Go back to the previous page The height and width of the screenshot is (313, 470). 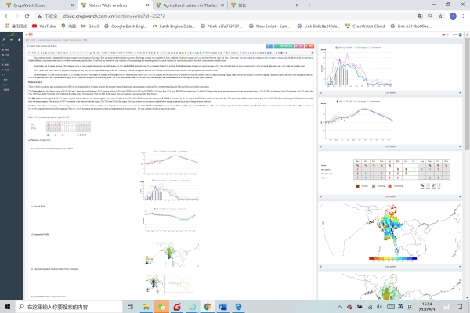point(7,15)
